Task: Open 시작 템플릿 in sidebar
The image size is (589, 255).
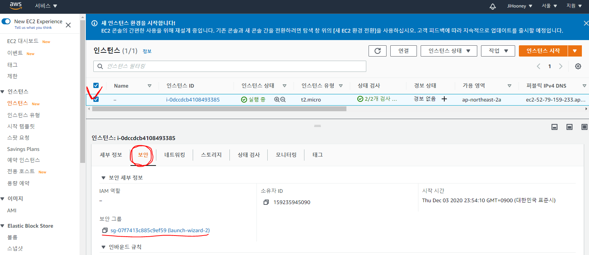Action: click(21, 127)
